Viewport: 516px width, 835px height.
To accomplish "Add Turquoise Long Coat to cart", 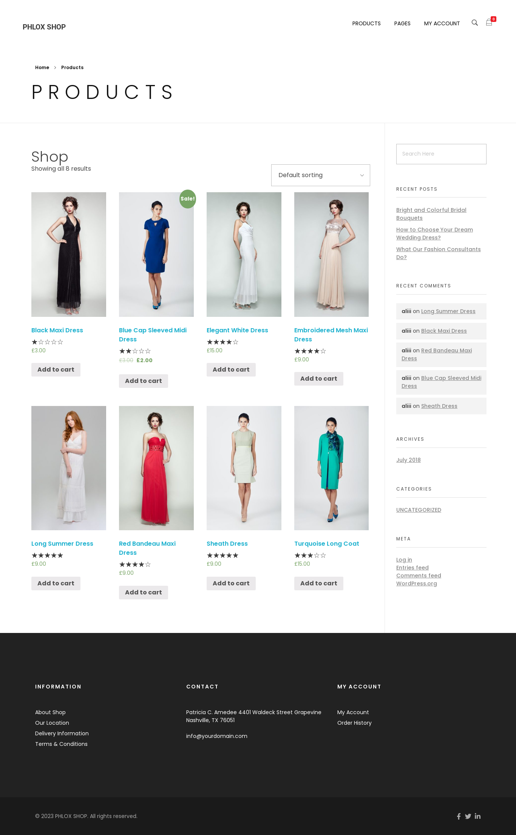I will click(318, 583).
